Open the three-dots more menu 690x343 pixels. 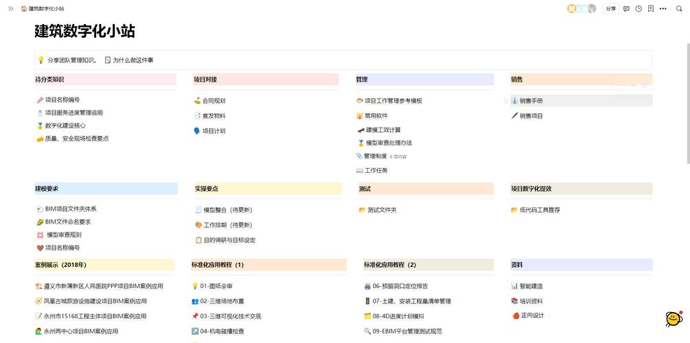[663, 8]
